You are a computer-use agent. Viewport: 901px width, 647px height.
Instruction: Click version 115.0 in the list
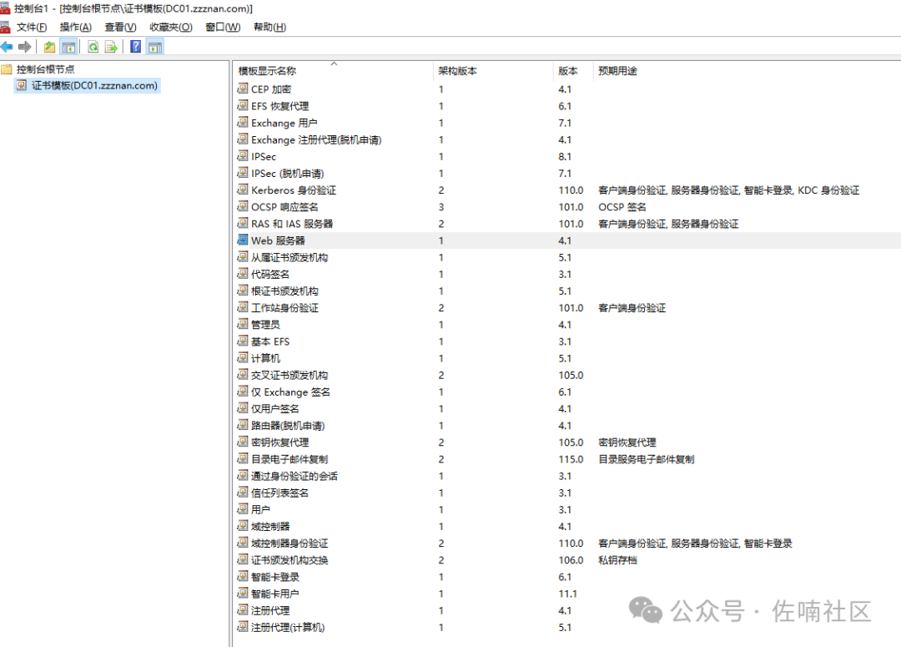point(571,459)
